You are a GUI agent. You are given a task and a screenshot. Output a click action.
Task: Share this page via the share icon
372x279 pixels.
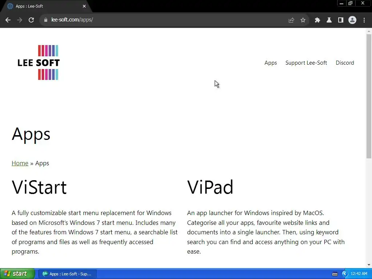pyautogui.click(x=291, y=20)
